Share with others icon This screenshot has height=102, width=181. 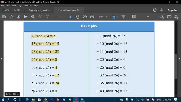click(x=176, y=17)
